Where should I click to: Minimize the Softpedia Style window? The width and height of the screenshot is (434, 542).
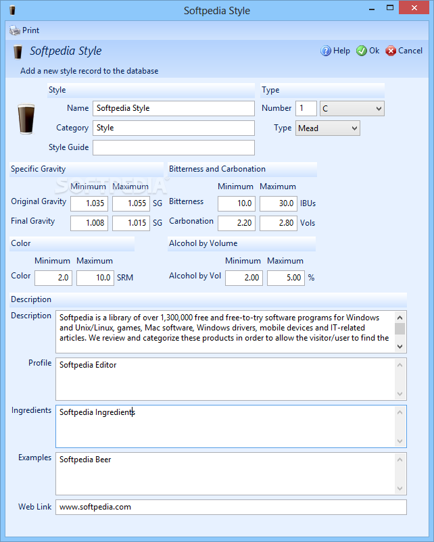tap(372, 8)
